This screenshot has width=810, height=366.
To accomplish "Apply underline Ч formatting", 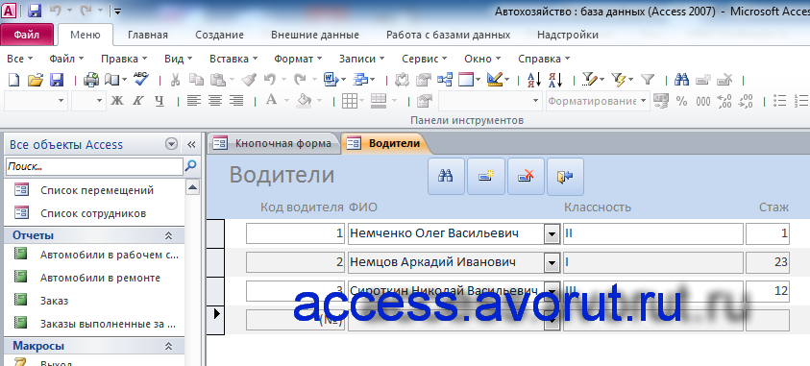I will pos(160,101).
